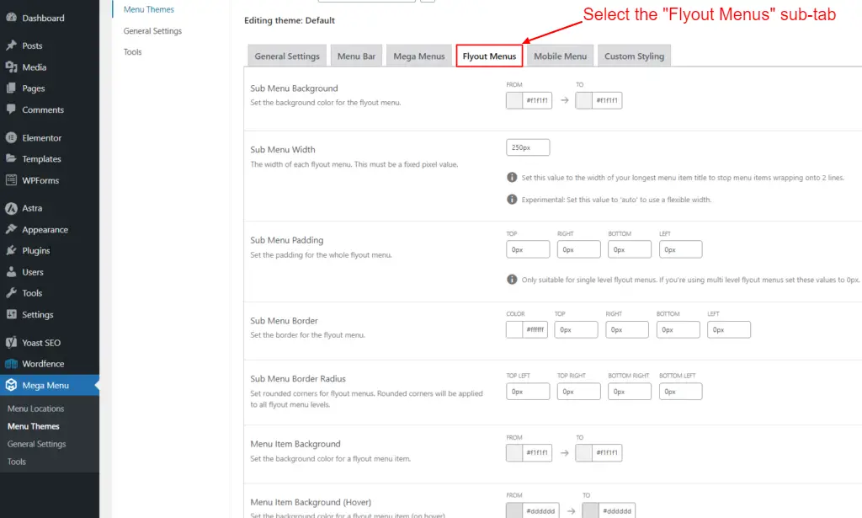Open the Tools link under Menu Themes
Image resolution: width=862 pixels, height=518 pixels.
tap(132, 52)
